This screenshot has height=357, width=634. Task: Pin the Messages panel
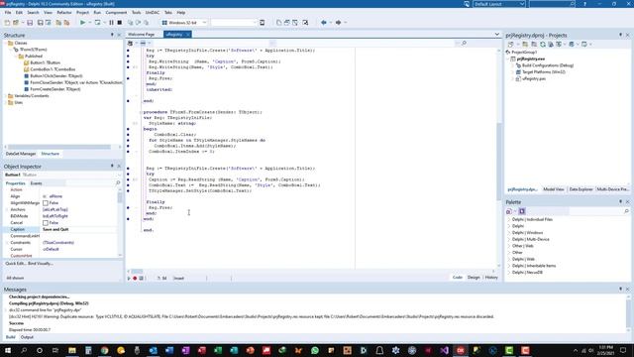(621, 289)
